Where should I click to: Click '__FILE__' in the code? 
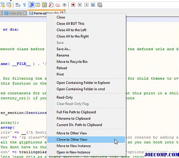click(21, 64)
